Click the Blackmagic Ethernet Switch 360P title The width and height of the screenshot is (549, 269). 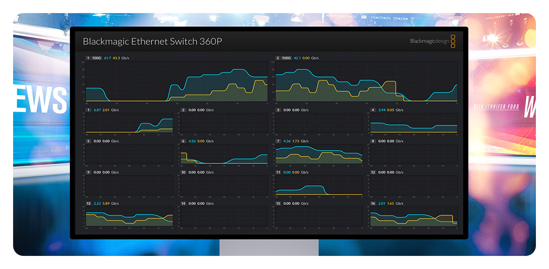point(152,42)
